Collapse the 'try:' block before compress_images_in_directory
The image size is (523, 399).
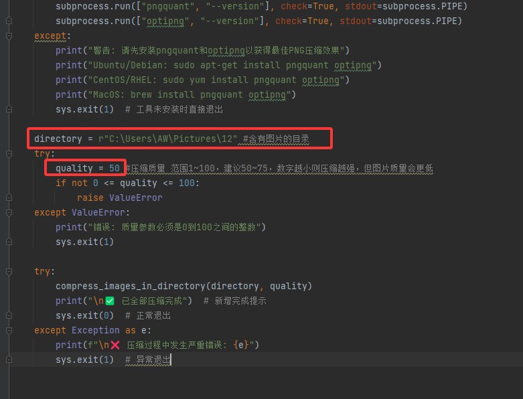(x=9, y=272)
